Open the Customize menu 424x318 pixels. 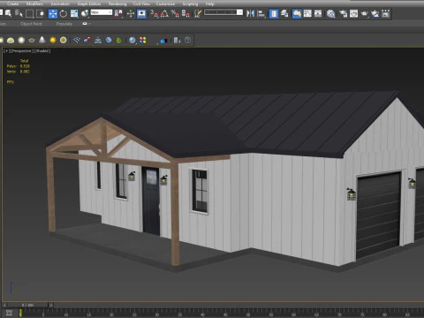click(165, 4)
